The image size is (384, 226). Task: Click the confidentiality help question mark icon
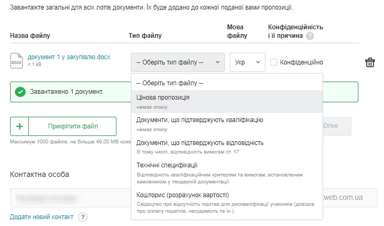[310, 36]
